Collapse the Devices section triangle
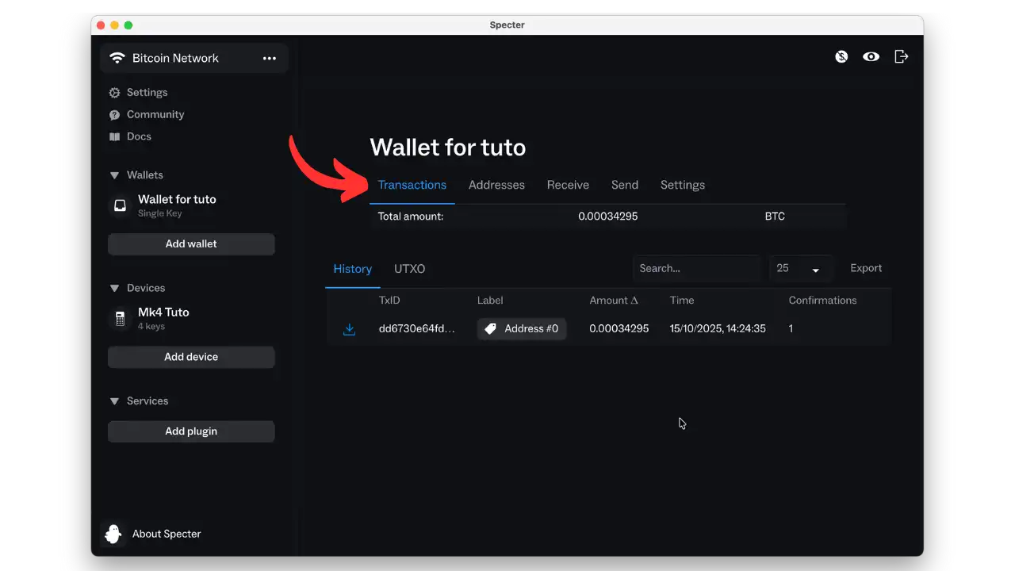The height and width of the screenshot is (571, 1015). coord(114,288)
